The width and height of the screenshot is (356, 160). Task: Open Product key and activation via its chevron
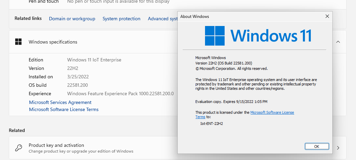[x=338, y=148]
